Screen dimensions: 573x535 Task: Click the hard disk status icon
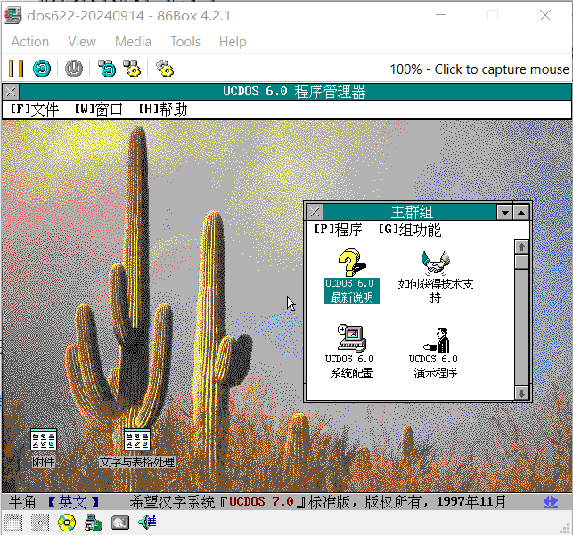coord(120,523)
